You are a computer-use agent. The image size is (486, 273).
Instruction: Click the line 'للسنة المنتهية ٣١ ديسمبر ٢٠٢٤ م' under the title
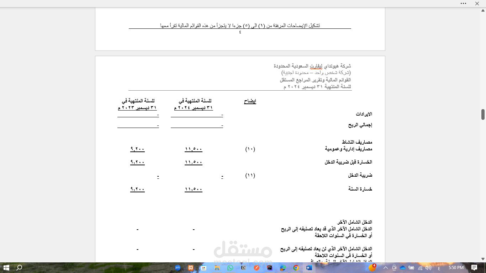(x=317, y=86)
